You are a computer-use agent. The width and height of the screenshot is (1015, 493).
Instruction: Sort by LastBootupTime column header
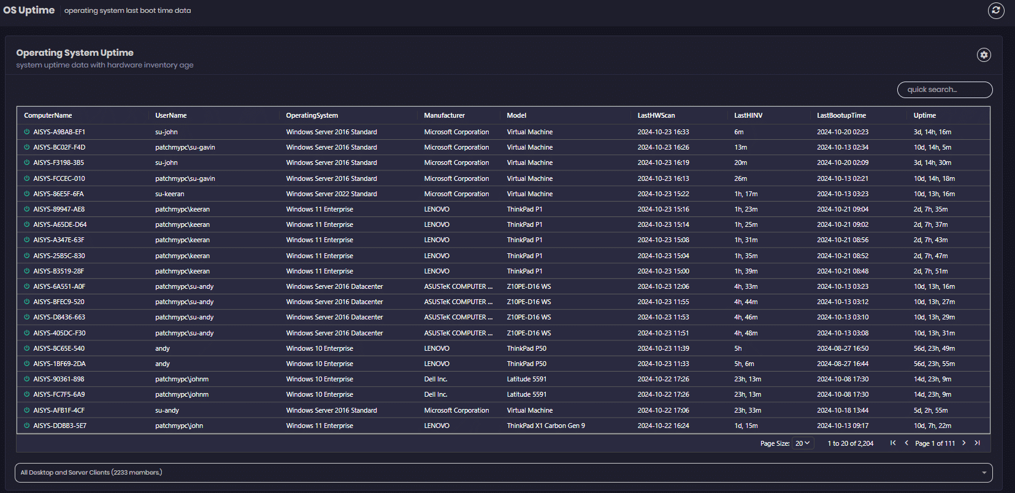point(841,115)
